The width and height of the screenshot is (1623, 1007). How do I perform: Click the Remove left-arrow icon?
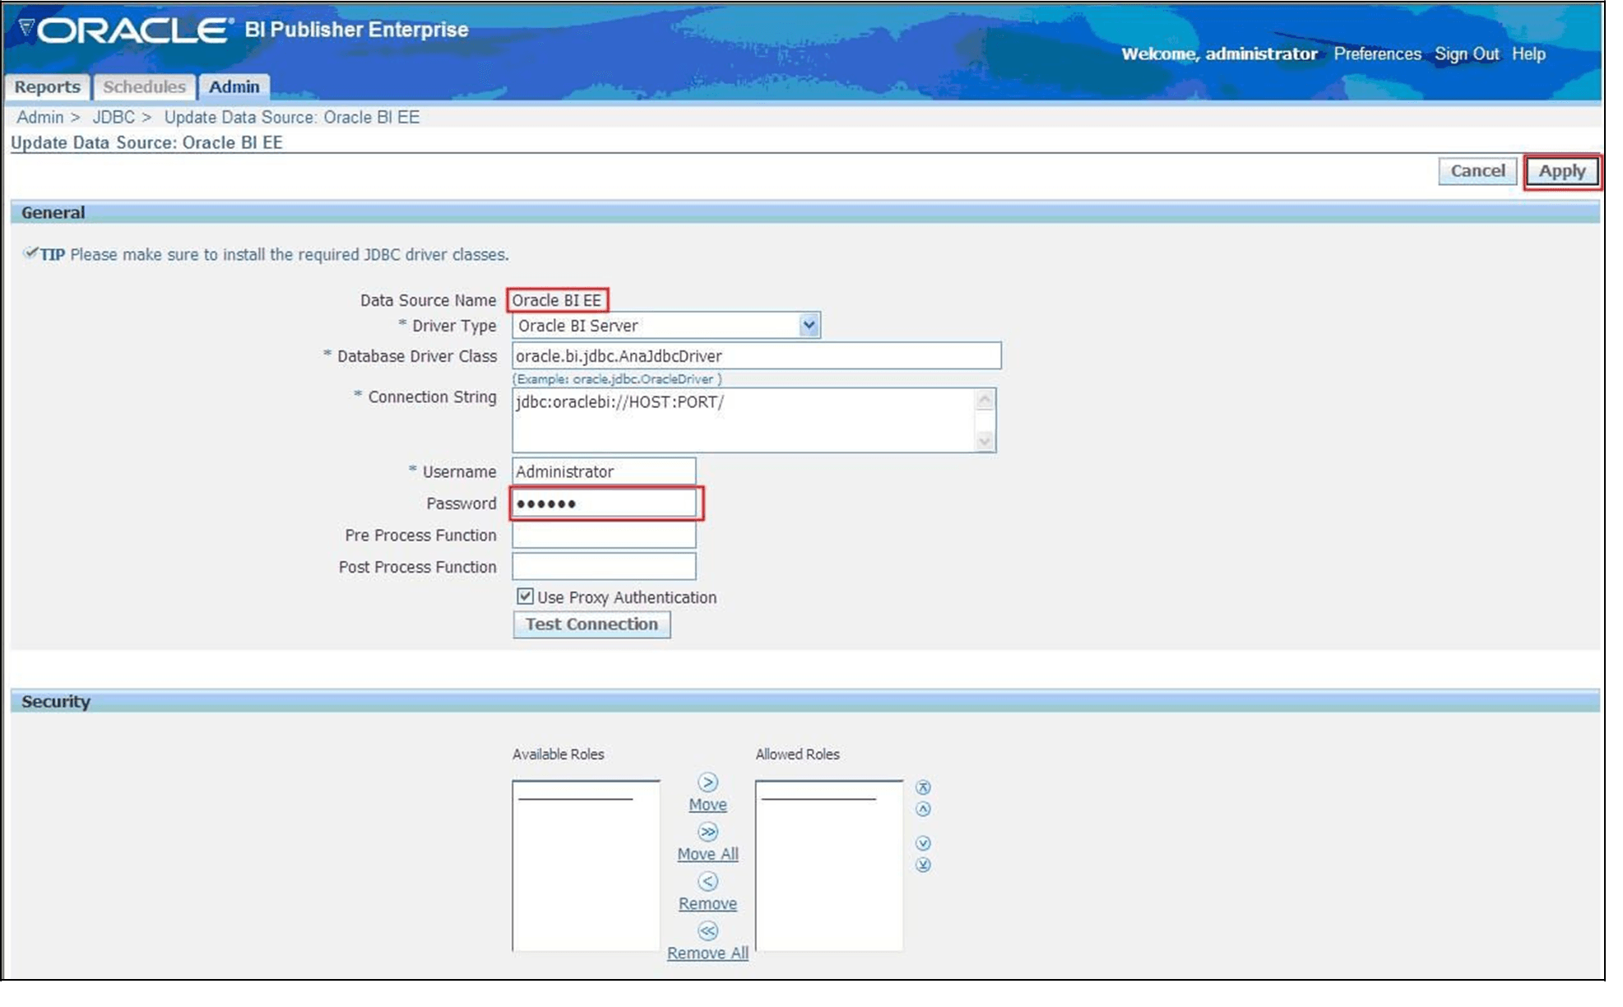coord(707,881)
